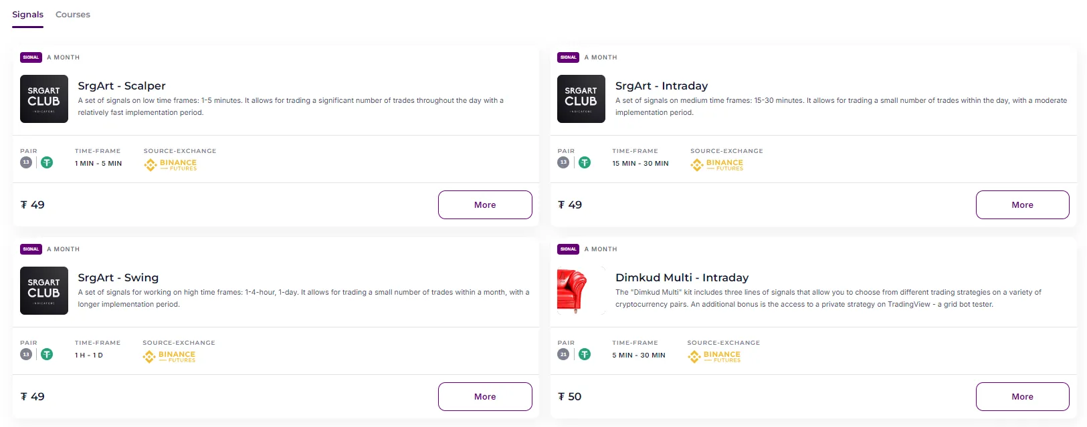Click Binance Futures logo on Scalper card
This screenshot has width=1087, height=427.
171,164
